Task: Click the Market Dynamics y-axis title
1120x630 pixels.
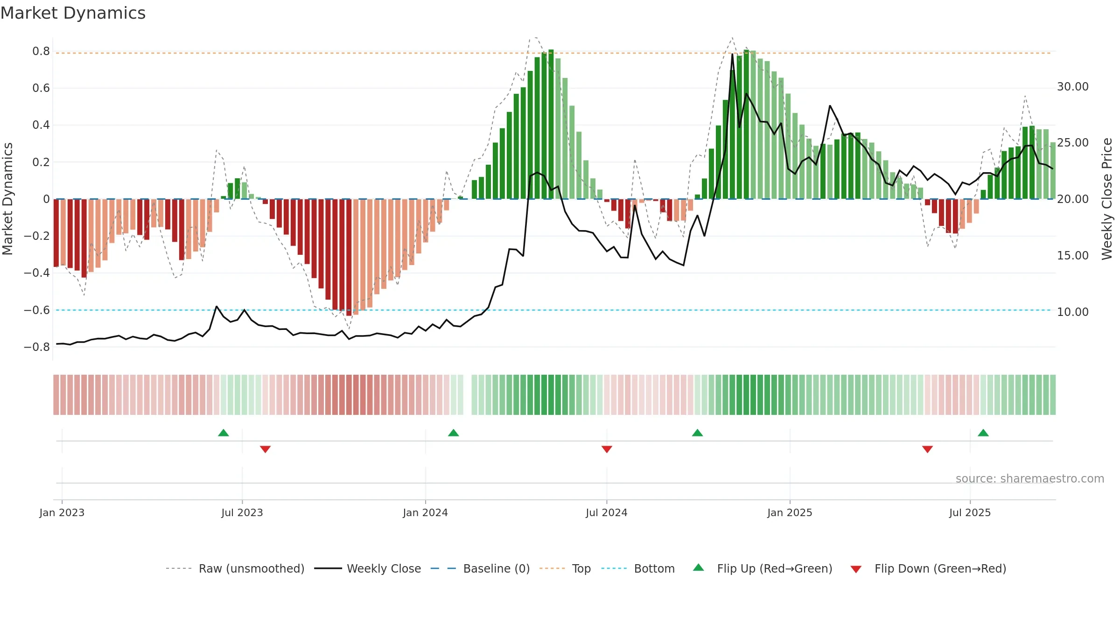Action: (x=7, y=199)
